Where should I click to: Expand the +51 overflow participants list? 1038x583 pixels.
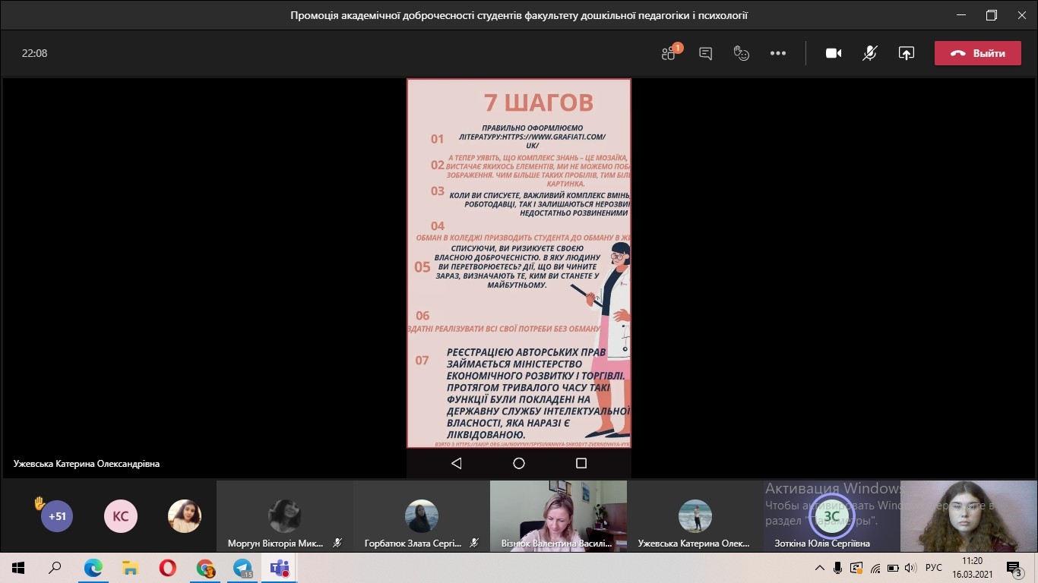[x=57, y=516]
